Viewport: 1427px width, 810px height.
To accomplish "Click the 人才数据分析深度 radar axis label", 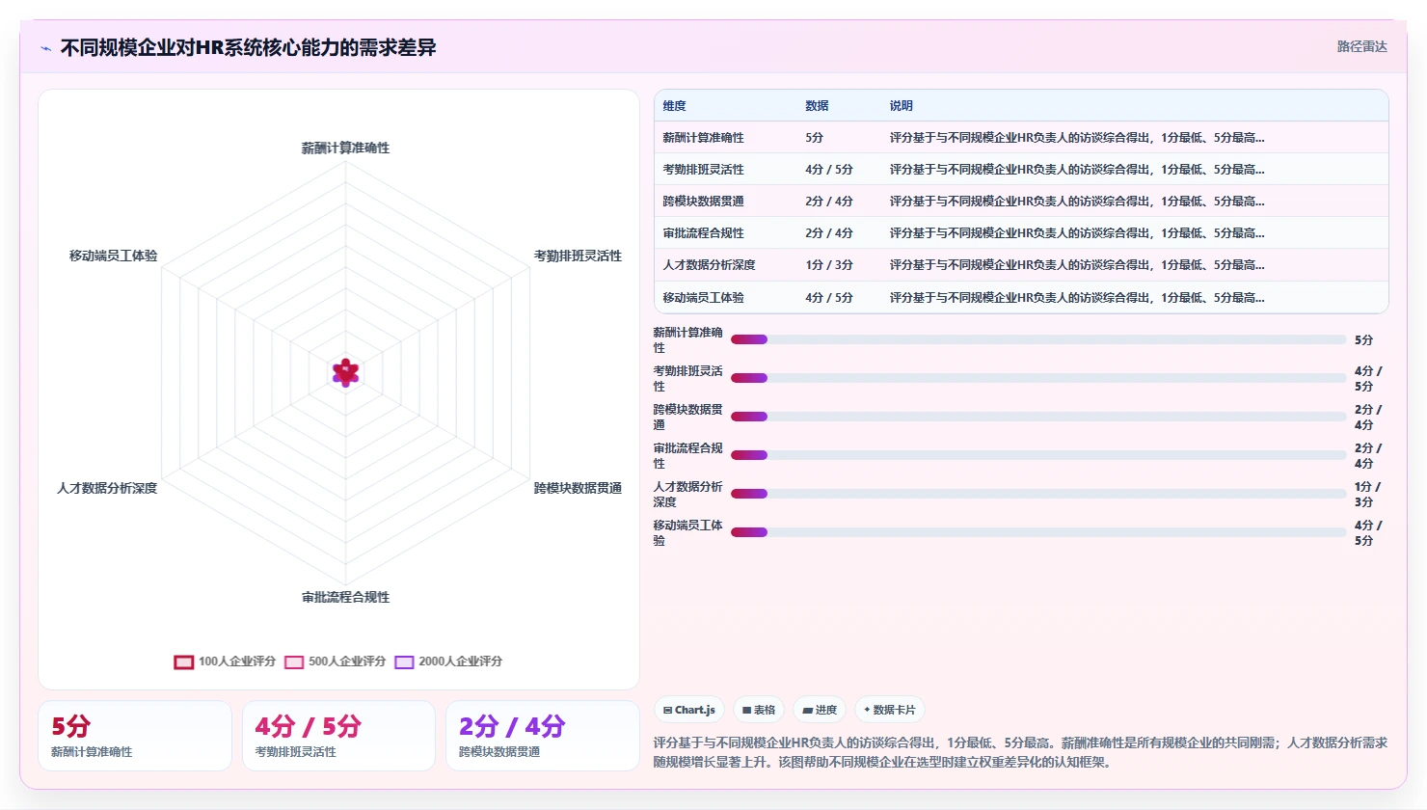I will point(107,488).
